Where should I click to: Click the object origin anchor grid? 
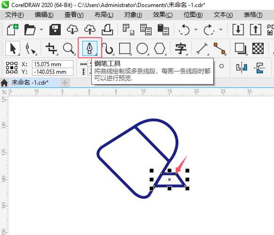(12, 68)
